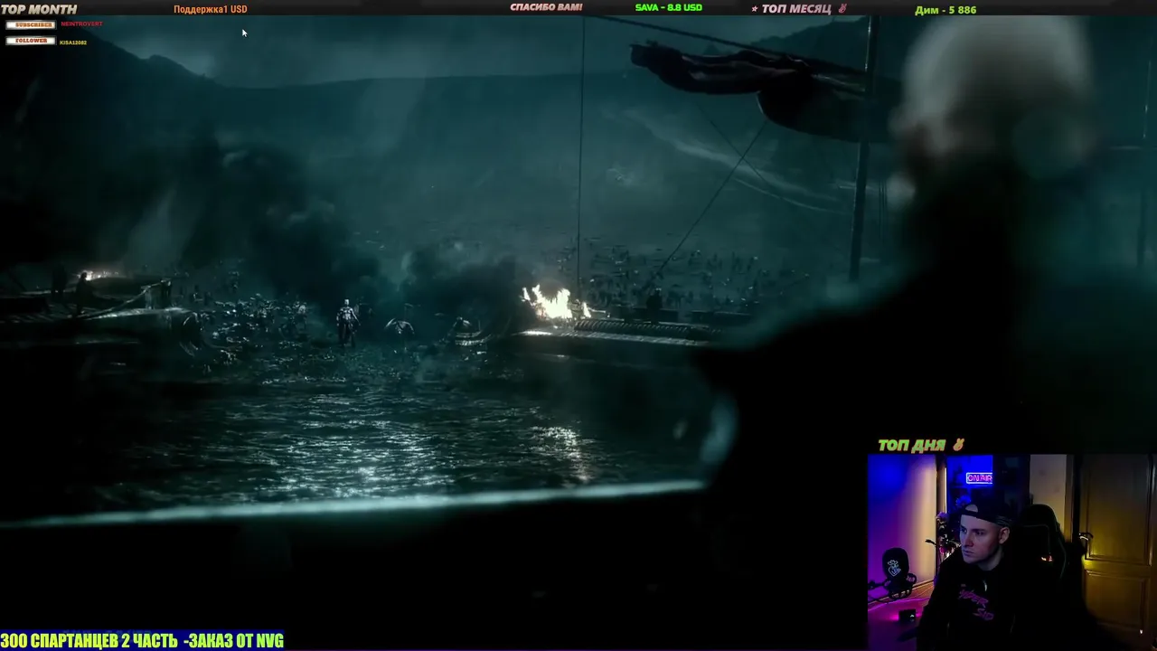The image size is (1157, 651).
Task: Click the 'SAVA - 8.8 USD' donation text
Action: click(669, 7)
